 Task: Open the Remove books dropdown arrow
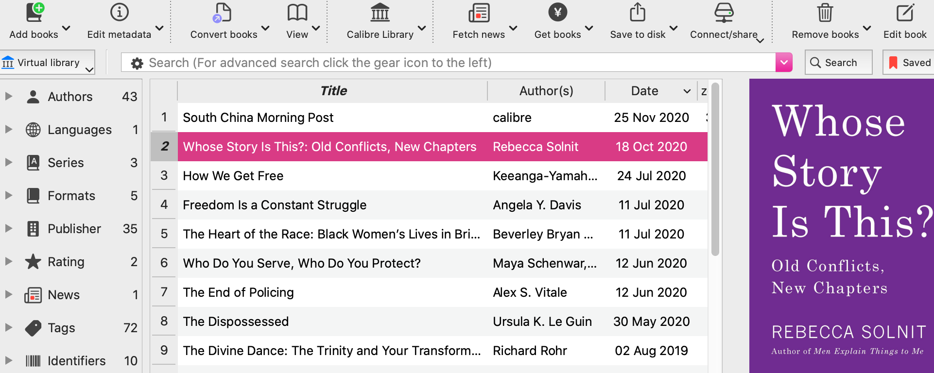pos(867,28)
